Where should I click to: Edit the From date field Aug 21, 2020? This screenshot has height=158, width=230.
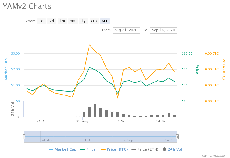(126, 30)
